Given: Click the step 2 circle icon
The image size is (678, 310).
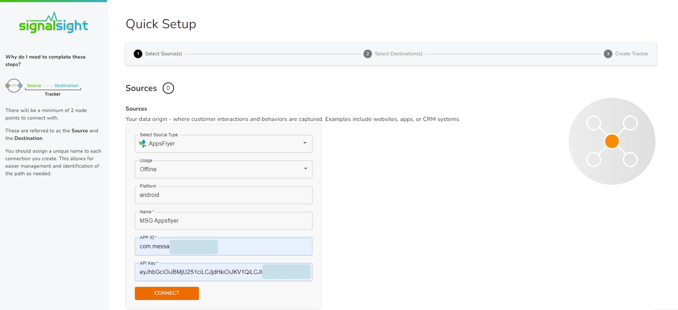Looking at the screenshot, I should (368, 54).
